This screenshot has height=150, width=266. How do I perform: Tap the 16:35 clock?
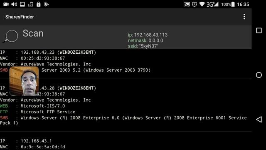[x=243, y=5]
